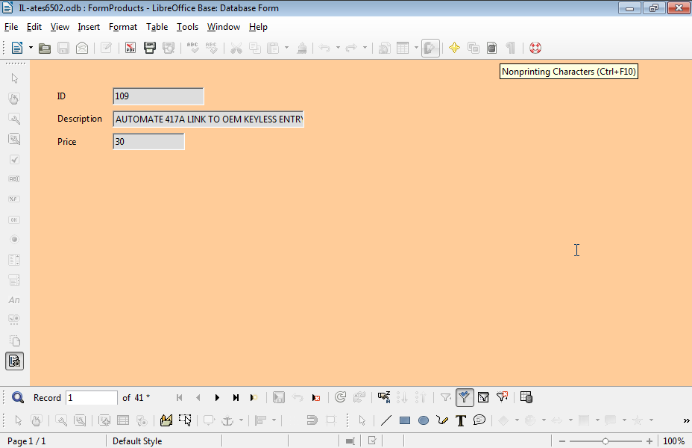Screen dimensions: 692x448
Task: Print the file directly
Action: (150, 48)
